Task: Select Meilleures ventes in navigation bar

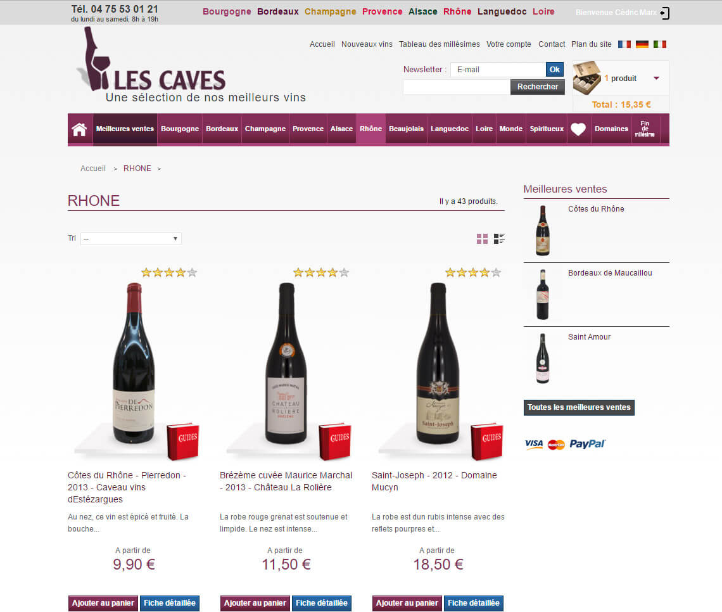Action: coord(125,129)
